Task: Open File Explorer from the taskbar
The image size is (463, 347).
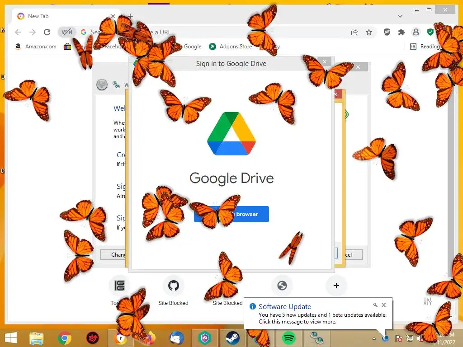Action: [36, 338]
